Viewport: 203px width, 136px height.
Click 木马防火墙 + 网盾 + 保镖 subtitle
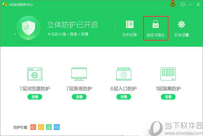(68, 34)
